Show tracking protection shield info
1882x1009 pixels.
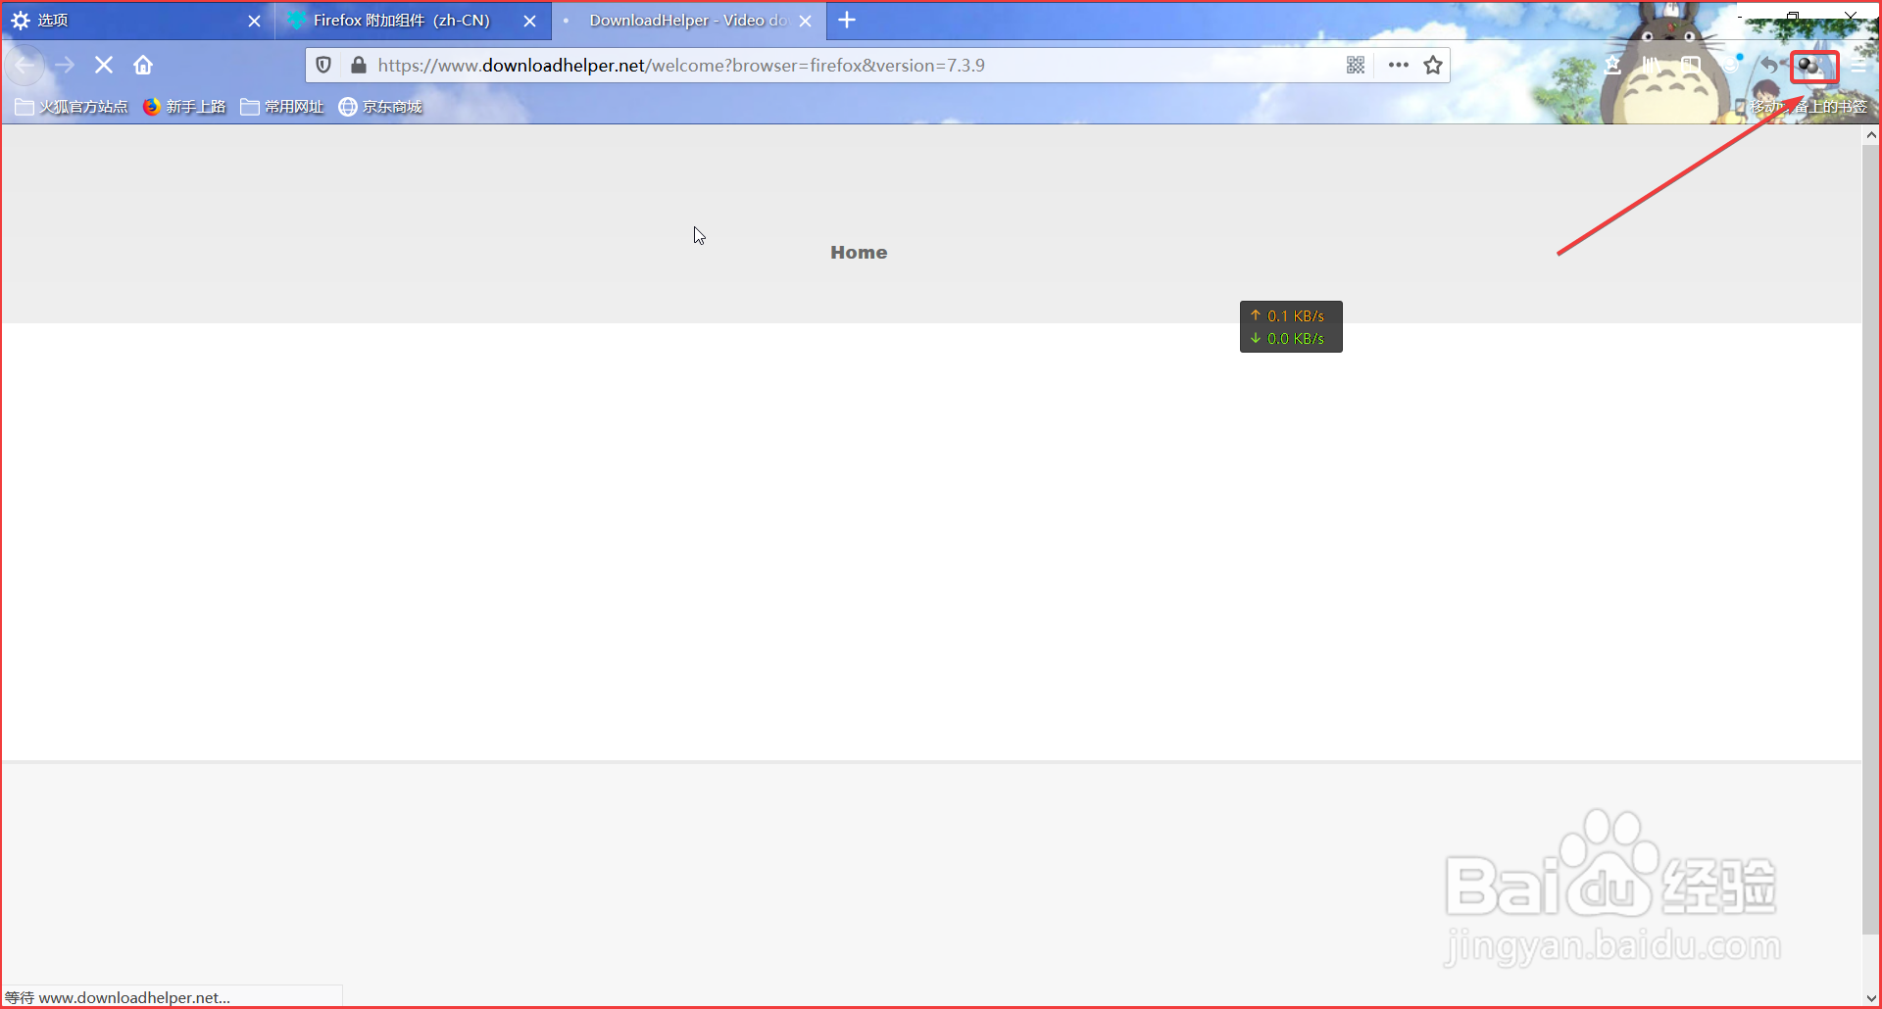[323, 66]
